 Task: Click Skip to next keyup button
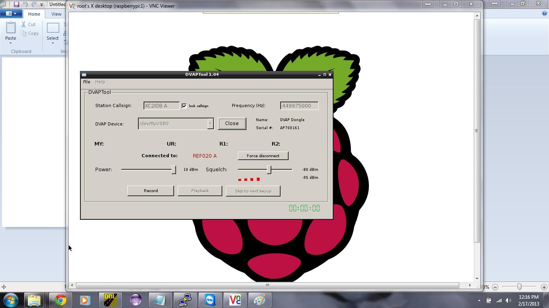coord(253,191)
